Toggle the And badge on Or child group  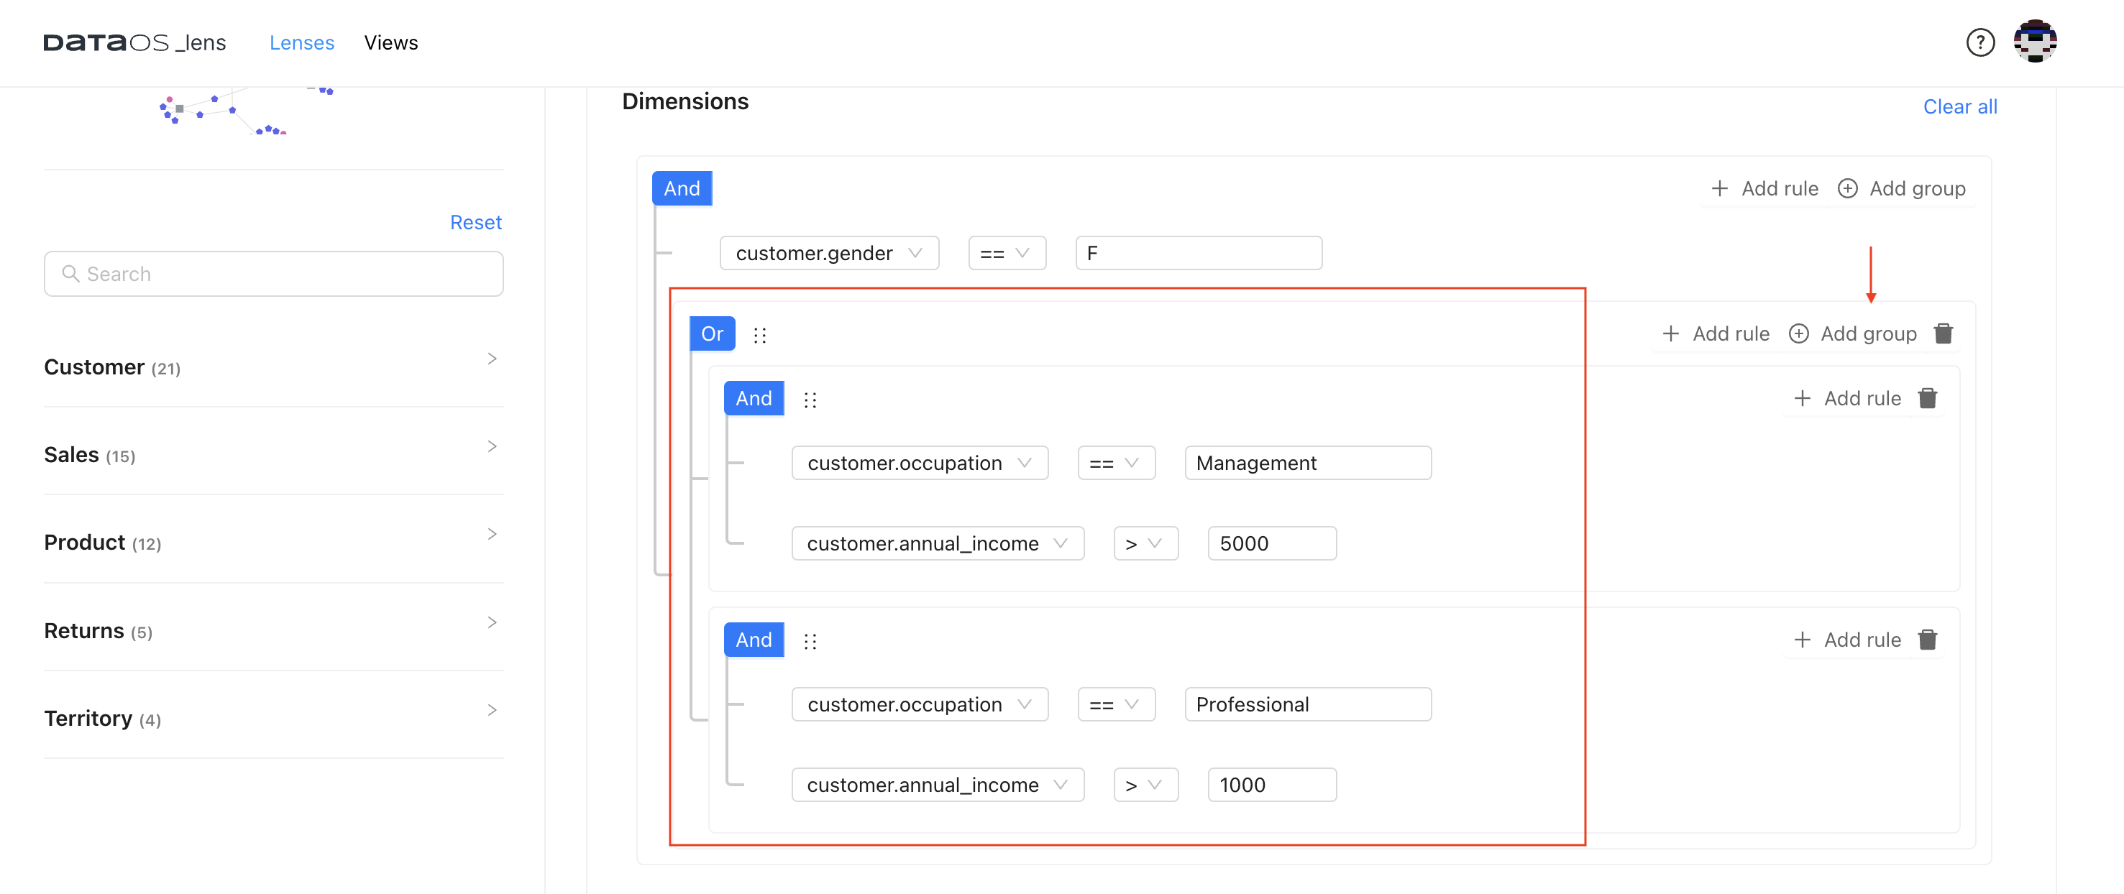click(754, 398)
